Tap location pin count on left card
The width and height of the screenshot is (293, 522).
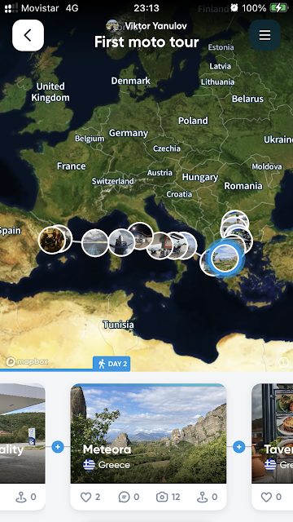[26, 497]
